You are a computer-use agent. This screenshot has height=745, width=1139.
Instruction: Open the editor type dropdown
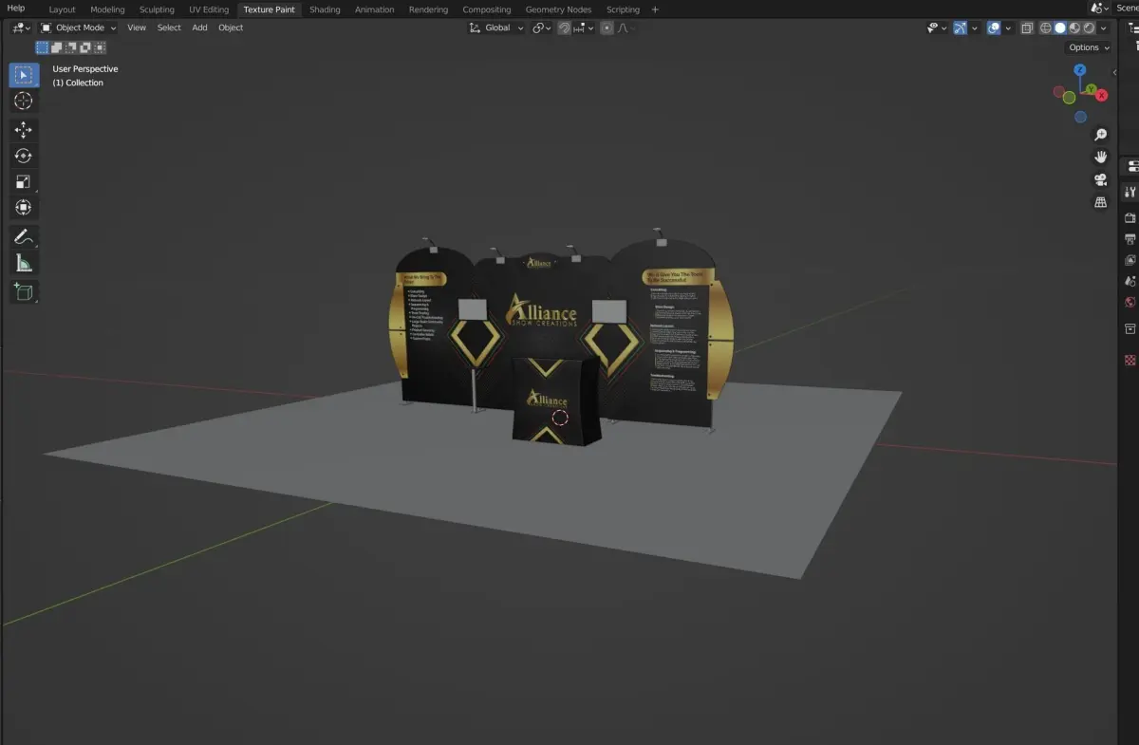[21, 28]
